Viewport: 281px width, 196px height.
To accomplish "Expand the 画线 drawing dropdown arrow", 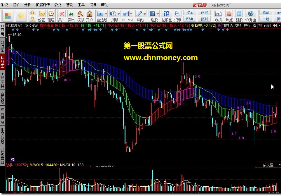I will [x=145, y=14].
